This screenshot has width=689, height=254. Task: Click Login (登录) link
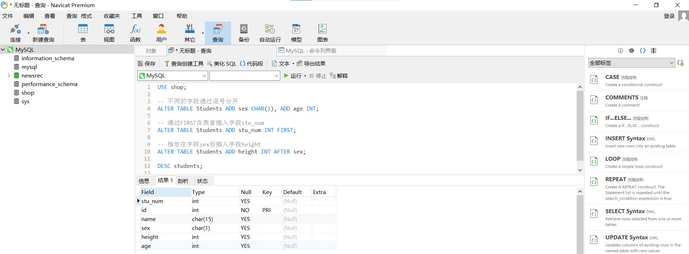coord(669,16)
